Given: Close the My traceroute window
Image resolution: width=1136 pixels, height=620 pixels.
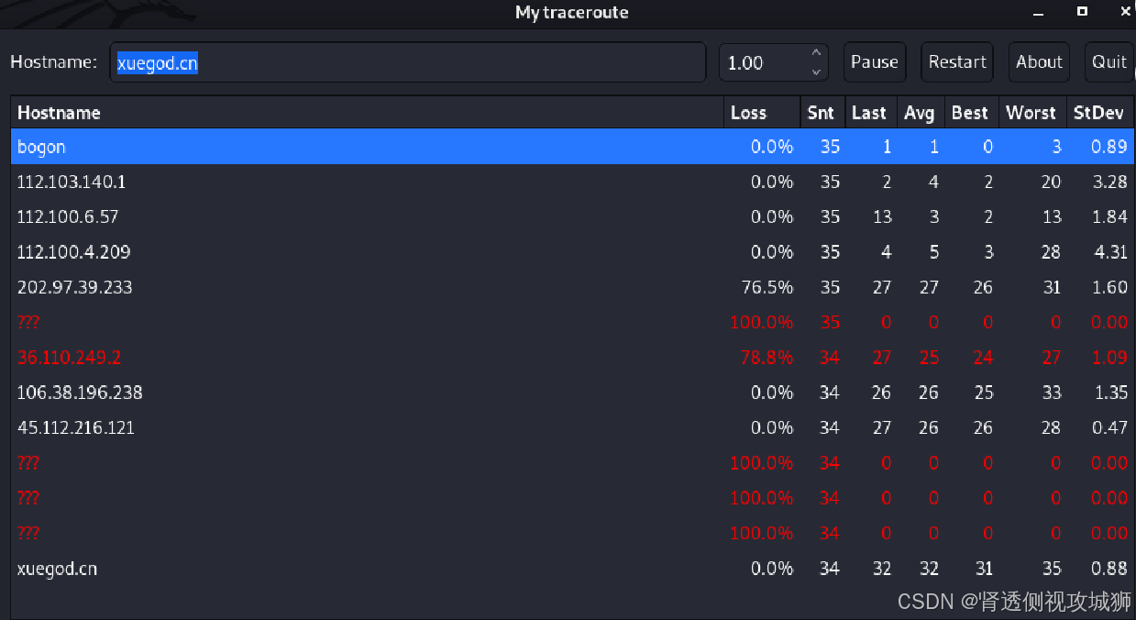Looking at the screenshot, I should (1126, 11).
